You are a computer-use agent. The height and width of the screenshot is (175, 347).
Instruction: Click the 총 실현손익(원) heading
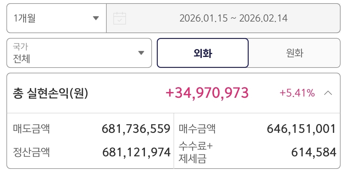(51, 94)
